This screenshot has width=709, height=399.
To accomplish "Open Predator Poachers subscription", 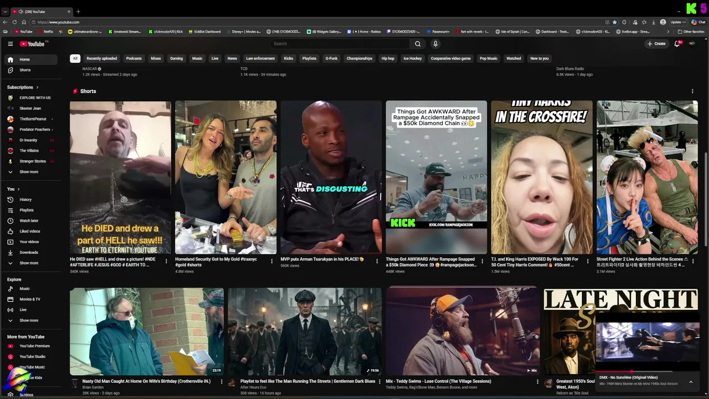I will [x=32, y=129].
